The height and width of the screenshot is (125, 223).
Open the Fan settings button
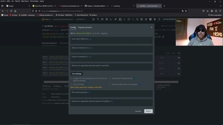77,74
